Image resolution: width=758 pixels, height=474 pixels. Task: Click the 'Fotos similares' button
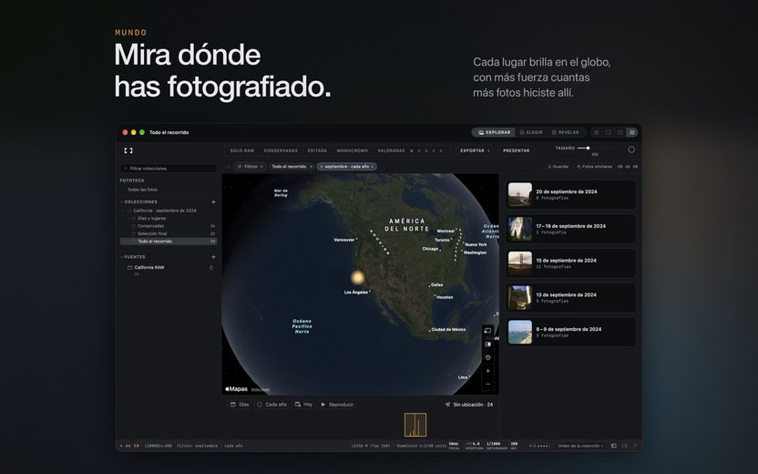click(594, 167)
